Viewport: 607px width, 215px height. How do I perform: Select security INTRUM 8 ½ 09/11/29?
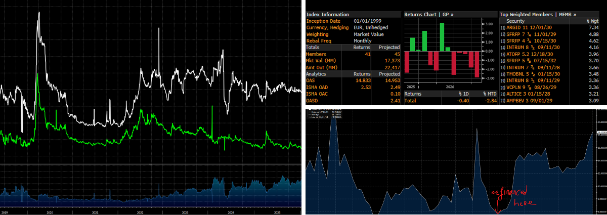coord(533,80)
